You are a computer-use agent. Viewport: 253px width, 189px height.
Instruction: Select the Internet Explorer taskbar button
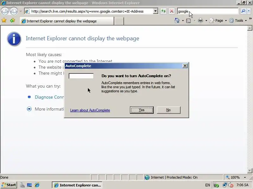[77, 185]
